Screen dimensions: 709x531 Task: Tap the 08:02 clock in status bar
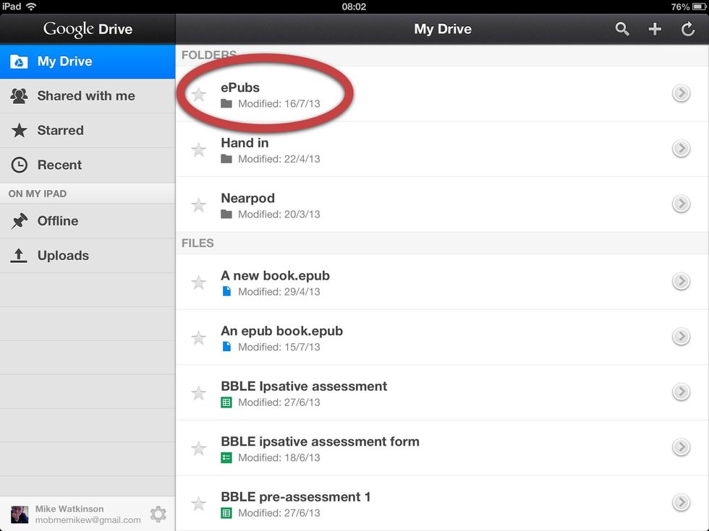tap(354, 7)
